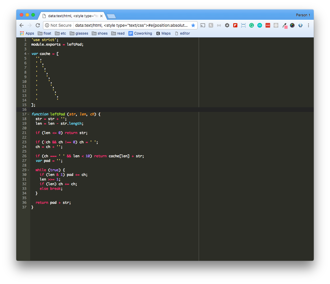This screenshot has height=284, width=330.
Task: Click the pink eyedropper color swatch
Action: tap(286, 27)
